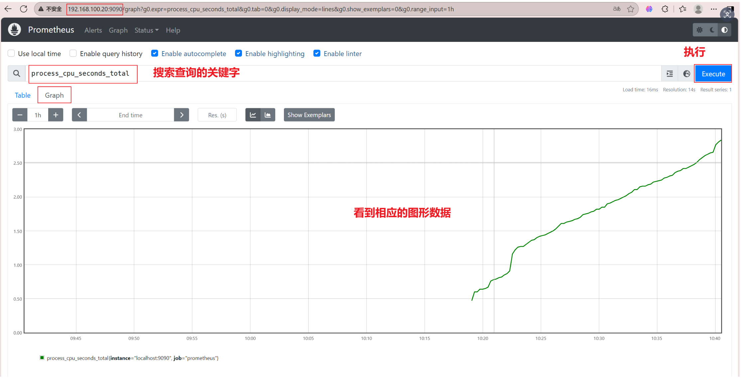741x380 pixels.
Task: Switch to stacked graph mode icon
Action: point(268,115)
